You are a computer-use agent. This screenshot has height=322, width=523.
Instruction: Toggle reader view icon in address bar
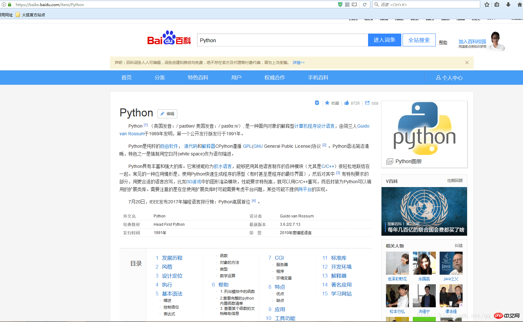click(x=355, y=4)
